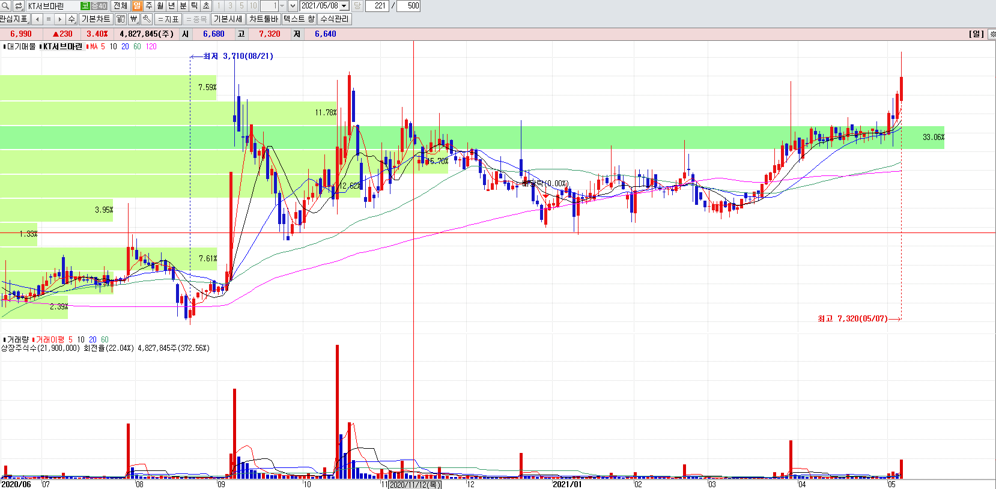Click the 2021/01 label on time axis

tap(567, 484)
